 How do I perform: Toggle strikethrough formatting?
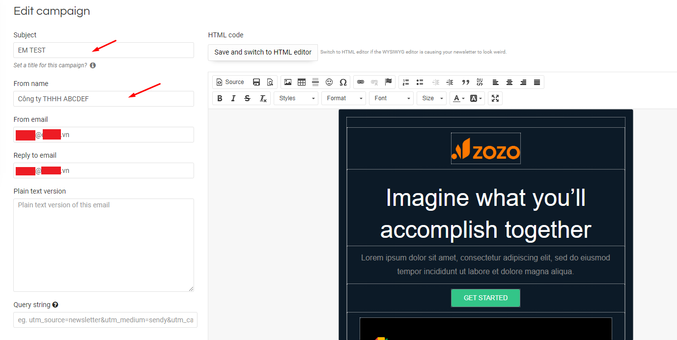[247, 98]
